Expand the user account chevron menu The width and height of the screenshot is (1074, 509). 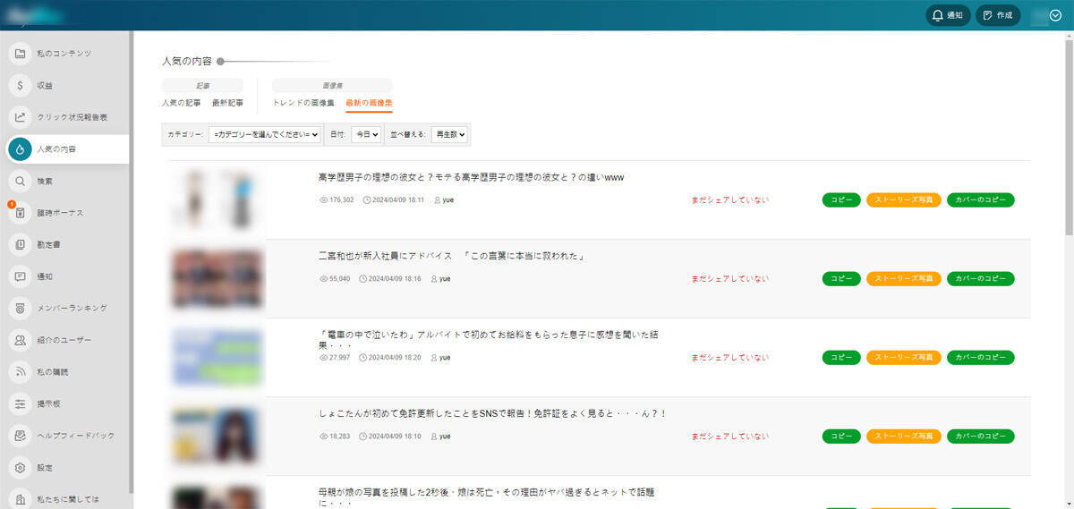point(1055,15)
